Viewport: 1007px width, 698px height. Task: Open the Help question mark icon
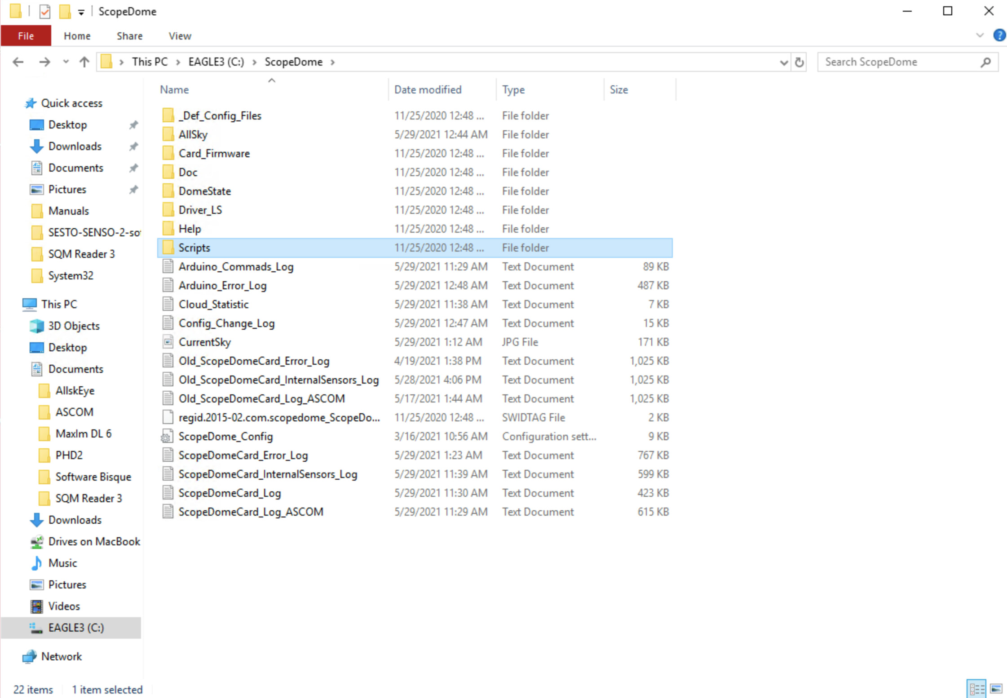(x=999, y=35)
